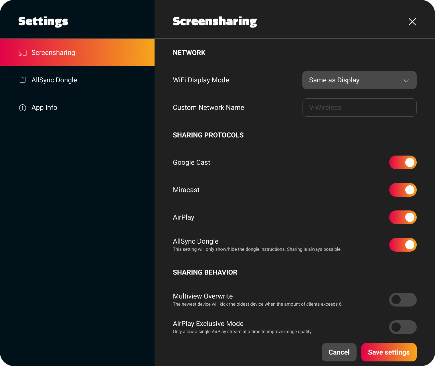Viewport: 435px width, 366px height.
Task: Select the circled-i icon beside App Info
Action: [x=22, y=108]
